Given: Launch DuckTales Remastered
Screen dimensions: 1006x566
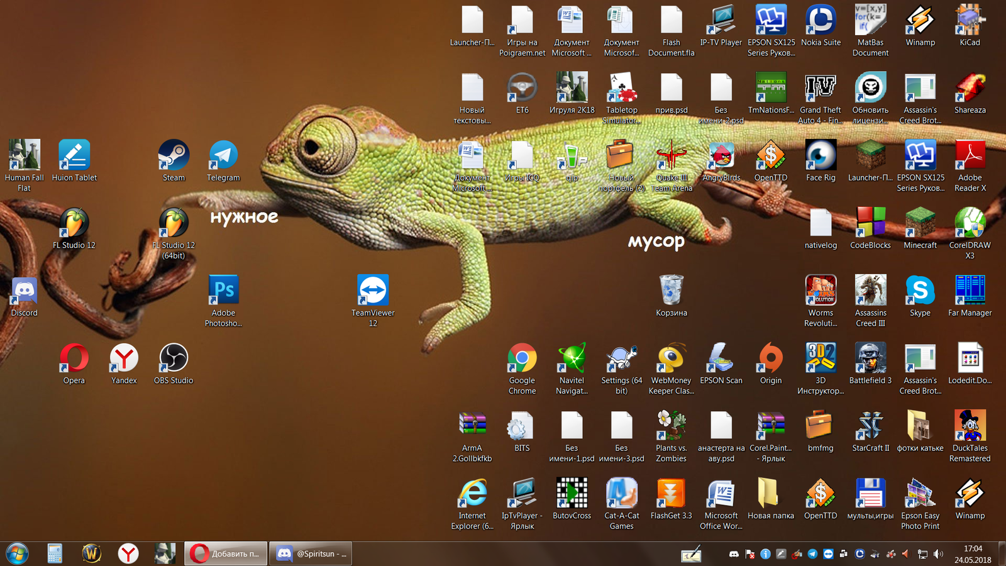Looking at the screenshot, I should pos(970,436).
